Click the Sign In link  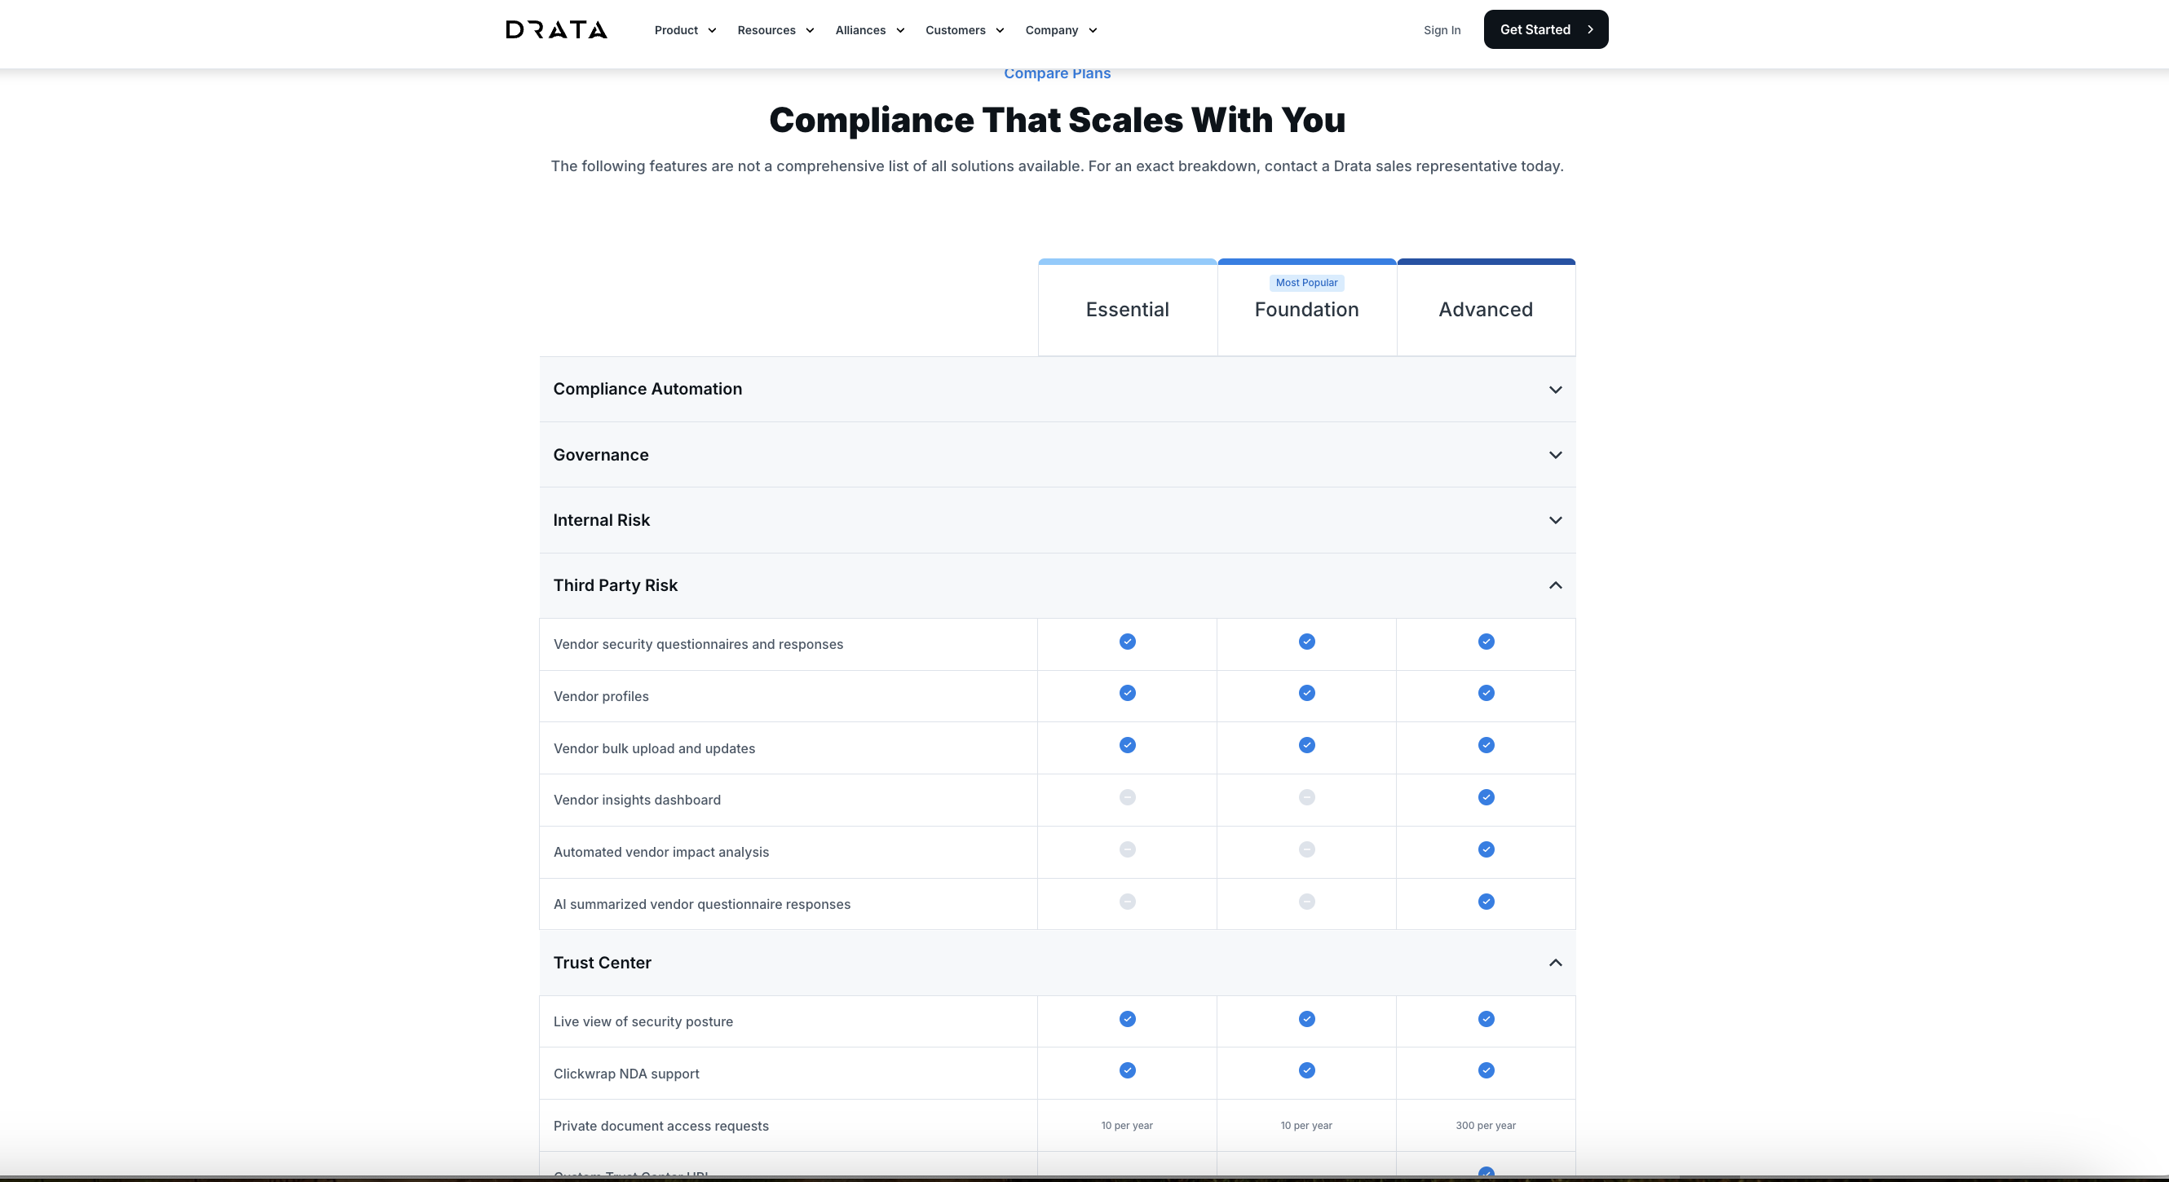[x=1442, y=30]
